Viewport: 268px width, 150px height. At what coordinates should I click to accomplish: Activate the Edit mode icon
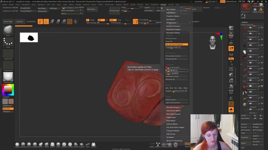[x=40, y=21]
